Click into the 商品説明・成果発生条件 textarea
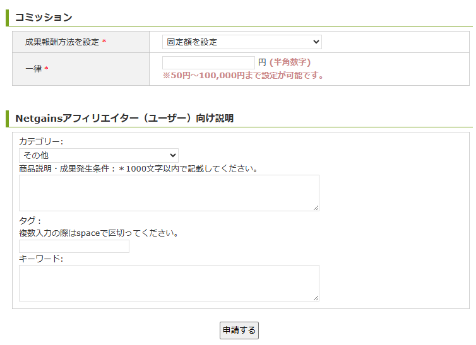476x345 pixels. tap(169, 192)
